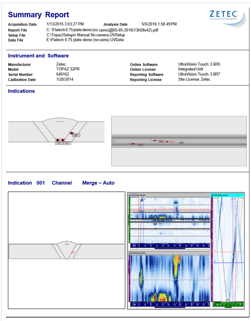Open the top C-scan view image
251x321 pixels.
pyautogui.click(x=169, y=221)
